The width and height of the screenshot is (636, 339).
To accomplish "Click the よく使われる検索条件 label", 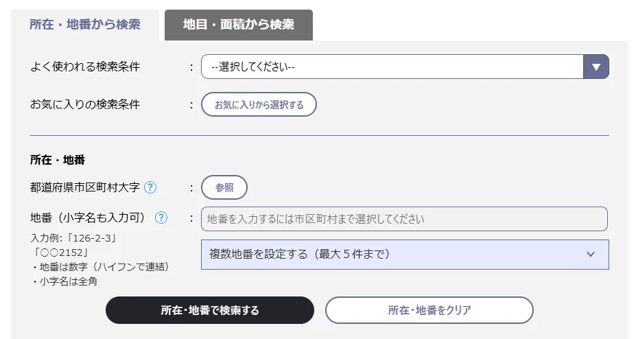I will [85, 67].
